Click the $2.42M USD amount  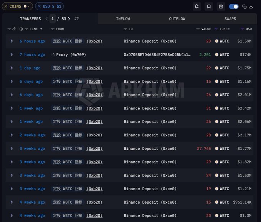coord(244,108)
